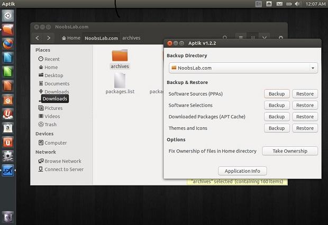This screenshot has height=225, width=328.
Task: Open the mail indicator in top panel
Action: pyautogui.click(x=279, y=4)
